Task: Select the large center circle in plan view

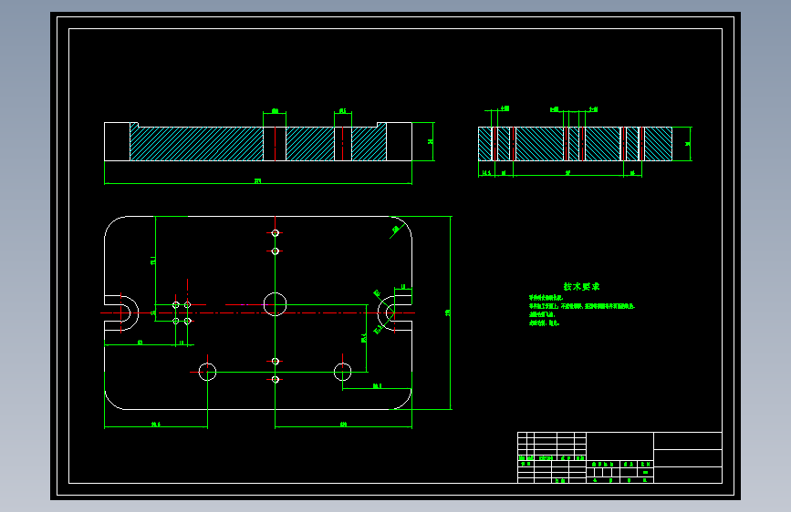Action: pyautogui.click(x=275, y=304)
